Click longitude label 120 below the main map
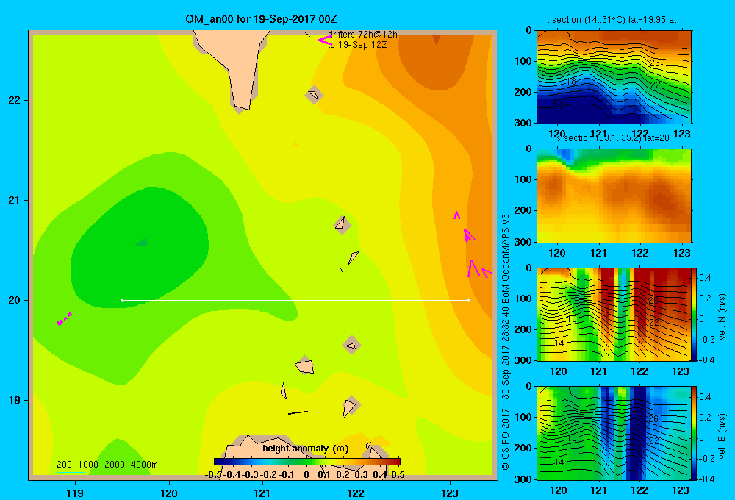The width and height of the screenshot is (735, 500). tap(169, 493)
